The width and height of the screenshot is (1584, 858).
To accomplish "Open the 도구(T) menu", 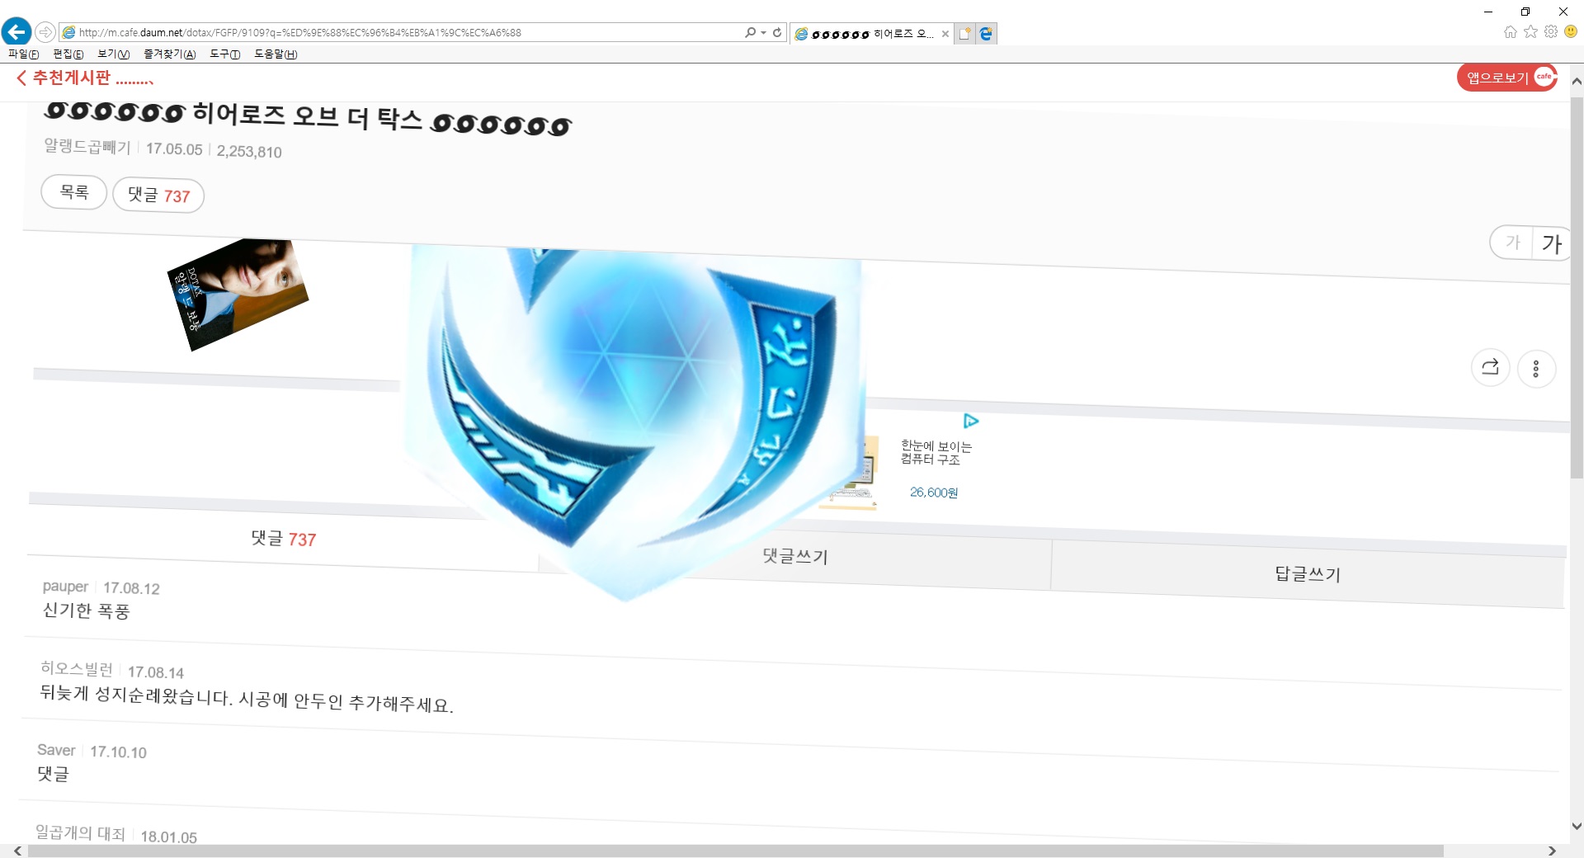I will pyautogui.click(x=224, y=54).
